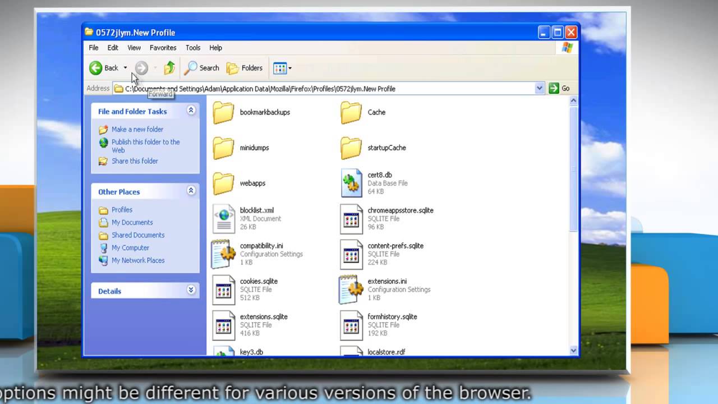Open the Tools menu

(x=193, y=48)
